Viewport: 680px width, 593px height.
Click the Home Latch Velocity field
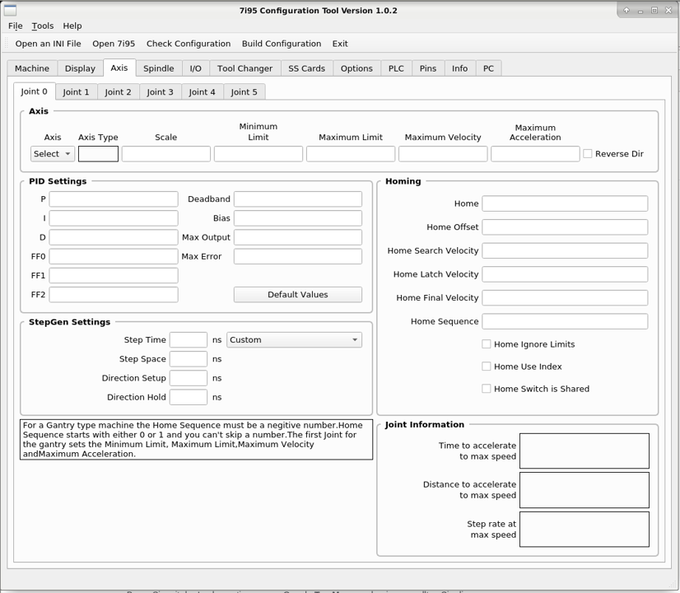click(565, 274)
